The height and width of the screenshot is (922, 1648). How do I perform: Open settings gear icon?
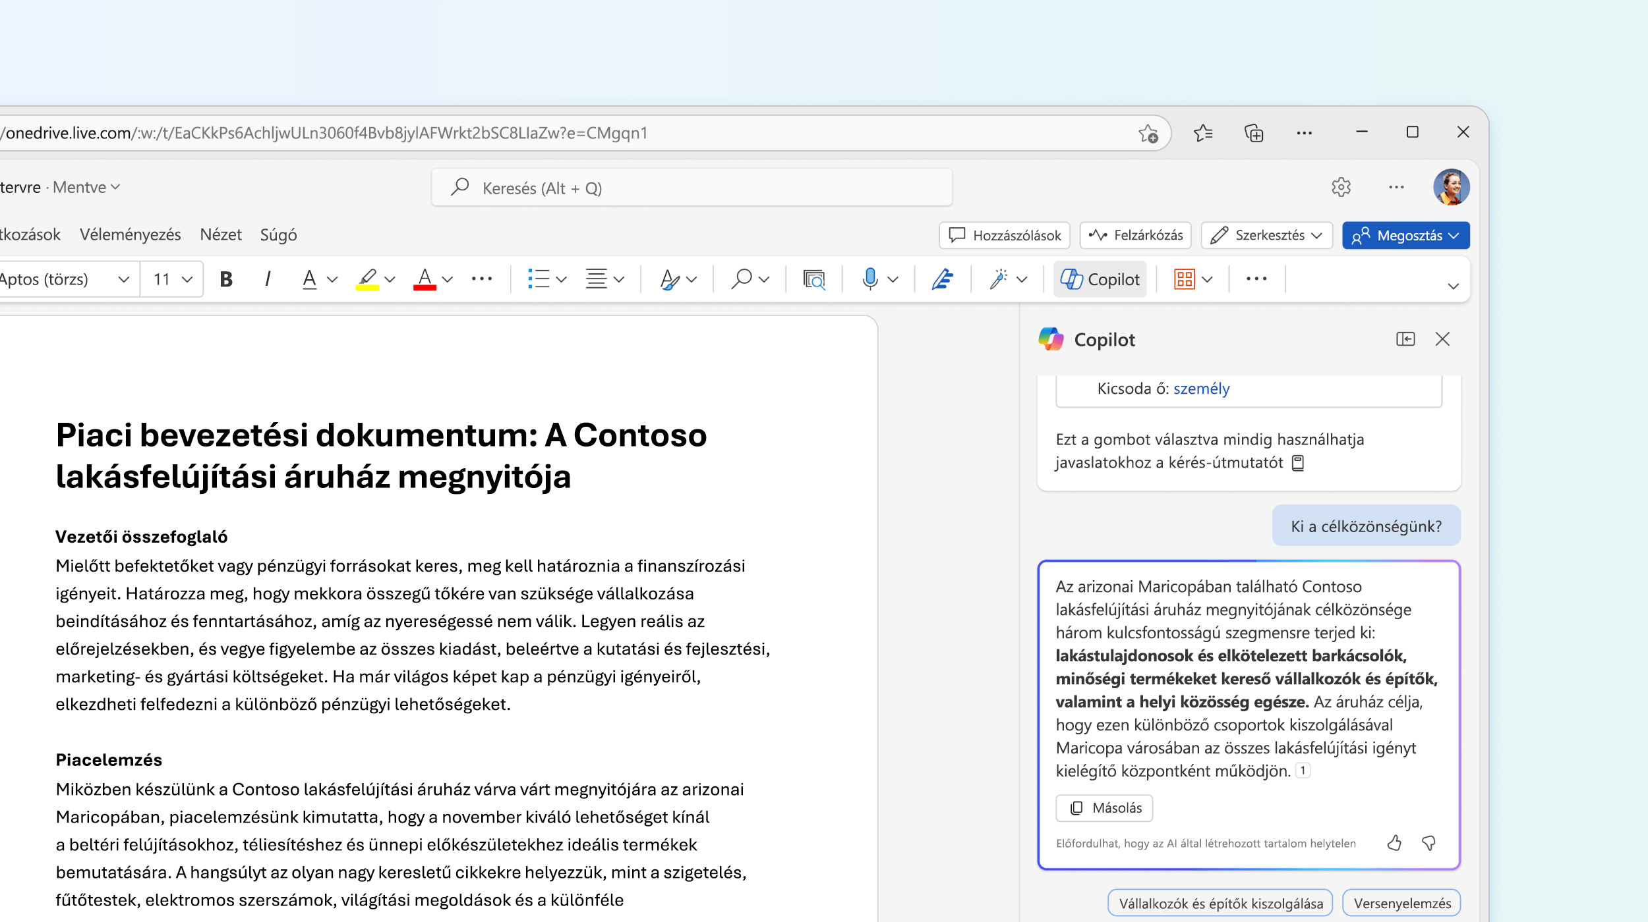(x=1341, y=187)
